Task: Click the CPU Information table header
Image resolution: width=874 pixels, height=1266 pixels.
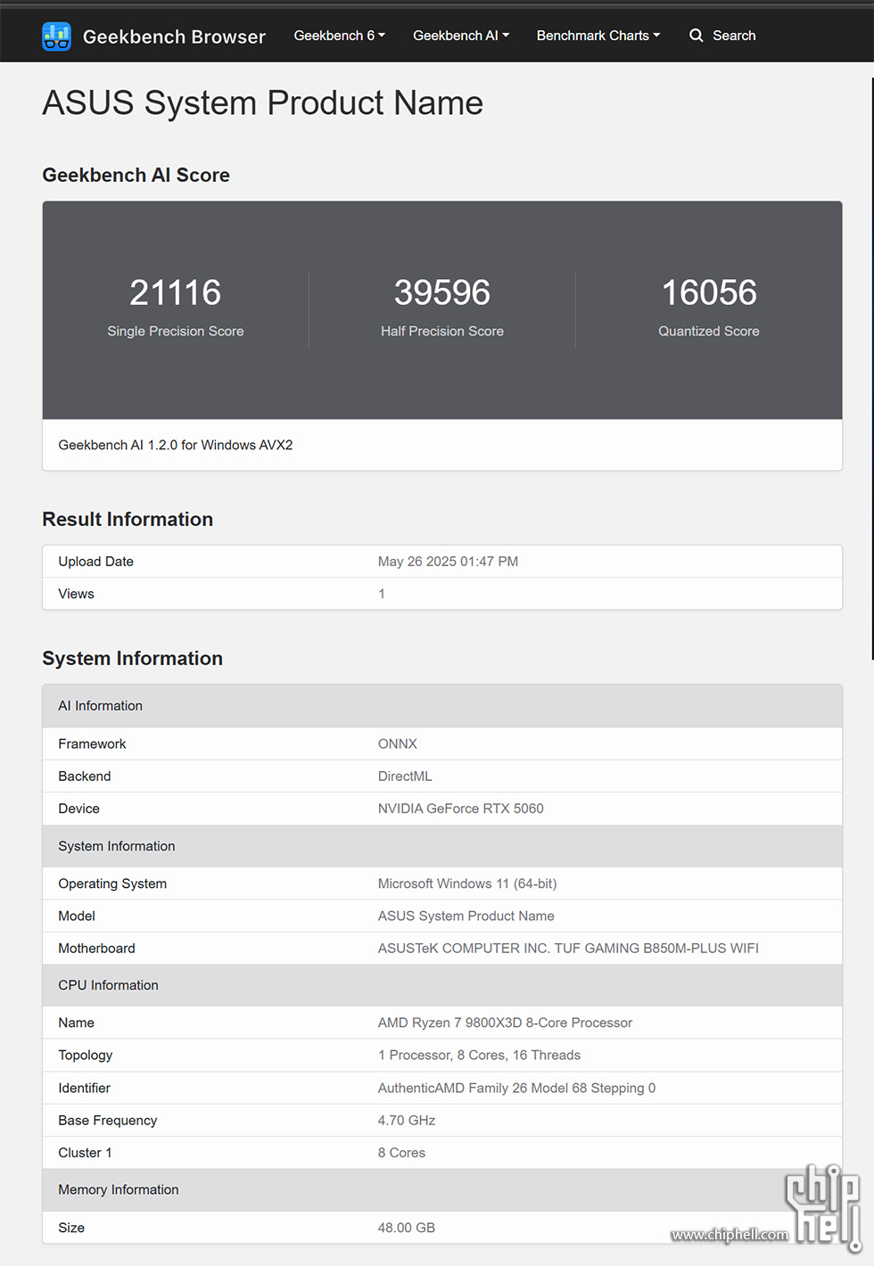Action: pos(442,985)
